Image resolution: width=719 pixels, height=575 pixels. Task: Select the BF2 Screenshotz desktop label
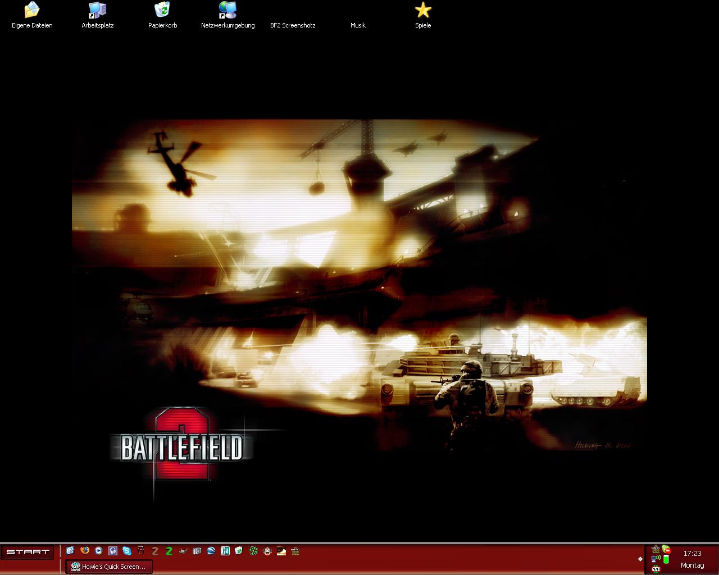pyautogui.click(x=293, y=25)
